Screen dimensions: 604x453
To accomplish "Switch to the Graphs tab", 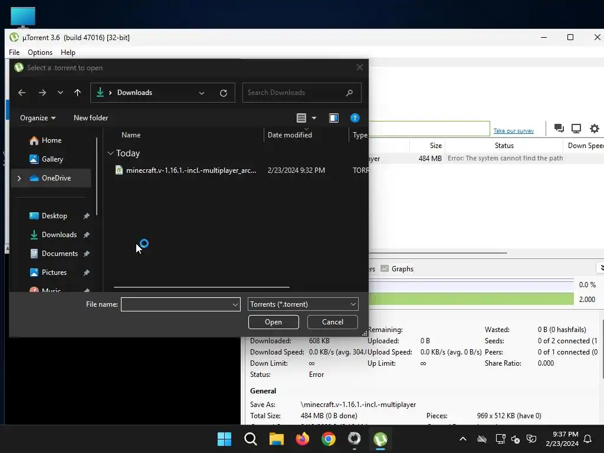I will pos(397,269).
